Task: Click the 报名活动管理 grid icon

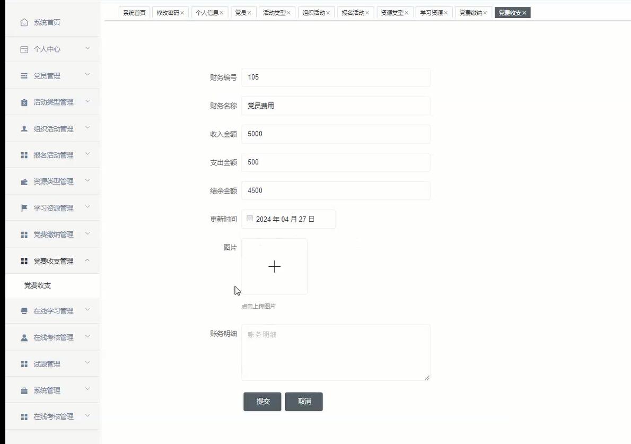Action: (24, 154)
